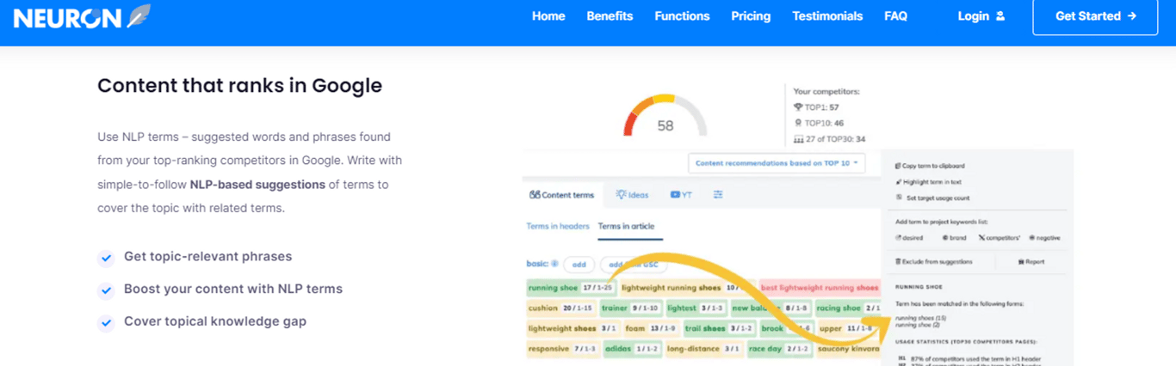Image resolution: width=1176 pixels, height=366 pixels.
Task: Click the cushion term chip
Action: click(560, 308)
